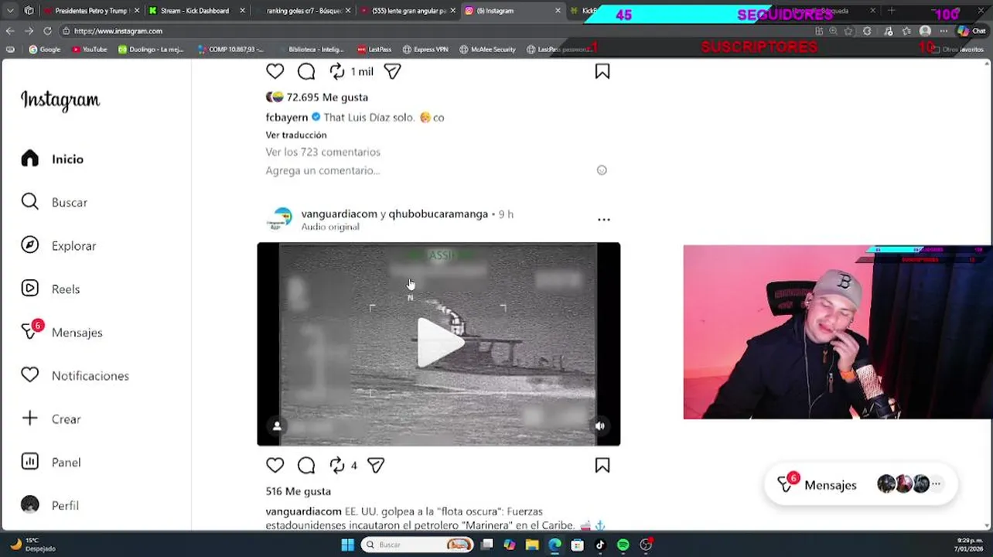Switch to Stream - Kick Dashboard tab
This screenshot has height=557, width=993.
(195, 11)
